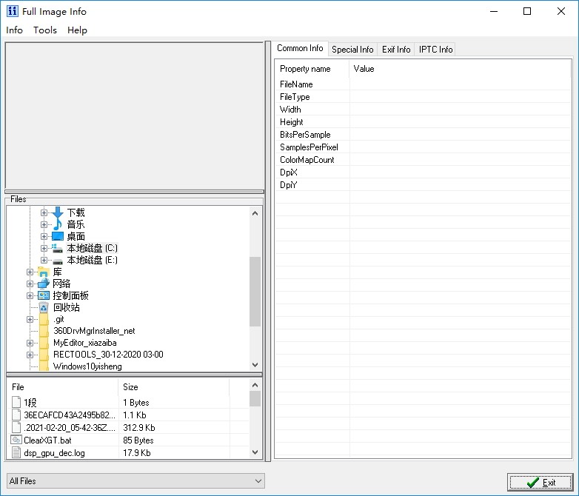This screenshot has width=579, height=496.
Task: Select the 网络 network icon
Action: point(44,284)
